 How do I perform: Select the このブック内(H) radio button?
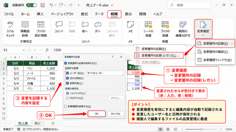coord(68,93)
